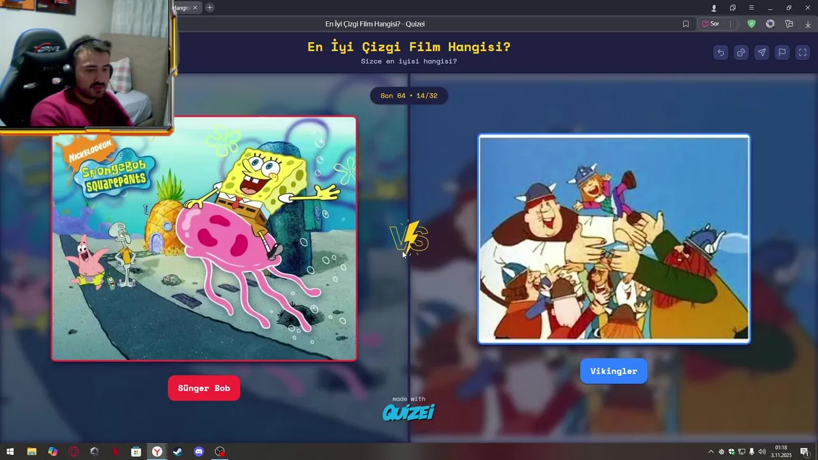This screenshot has height=460, width=818.
Task: Switch to Yandex Browser in the taskbar
Action: [157, 452]
